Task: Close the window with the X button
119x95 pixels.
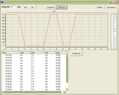Action: (117, 2)
